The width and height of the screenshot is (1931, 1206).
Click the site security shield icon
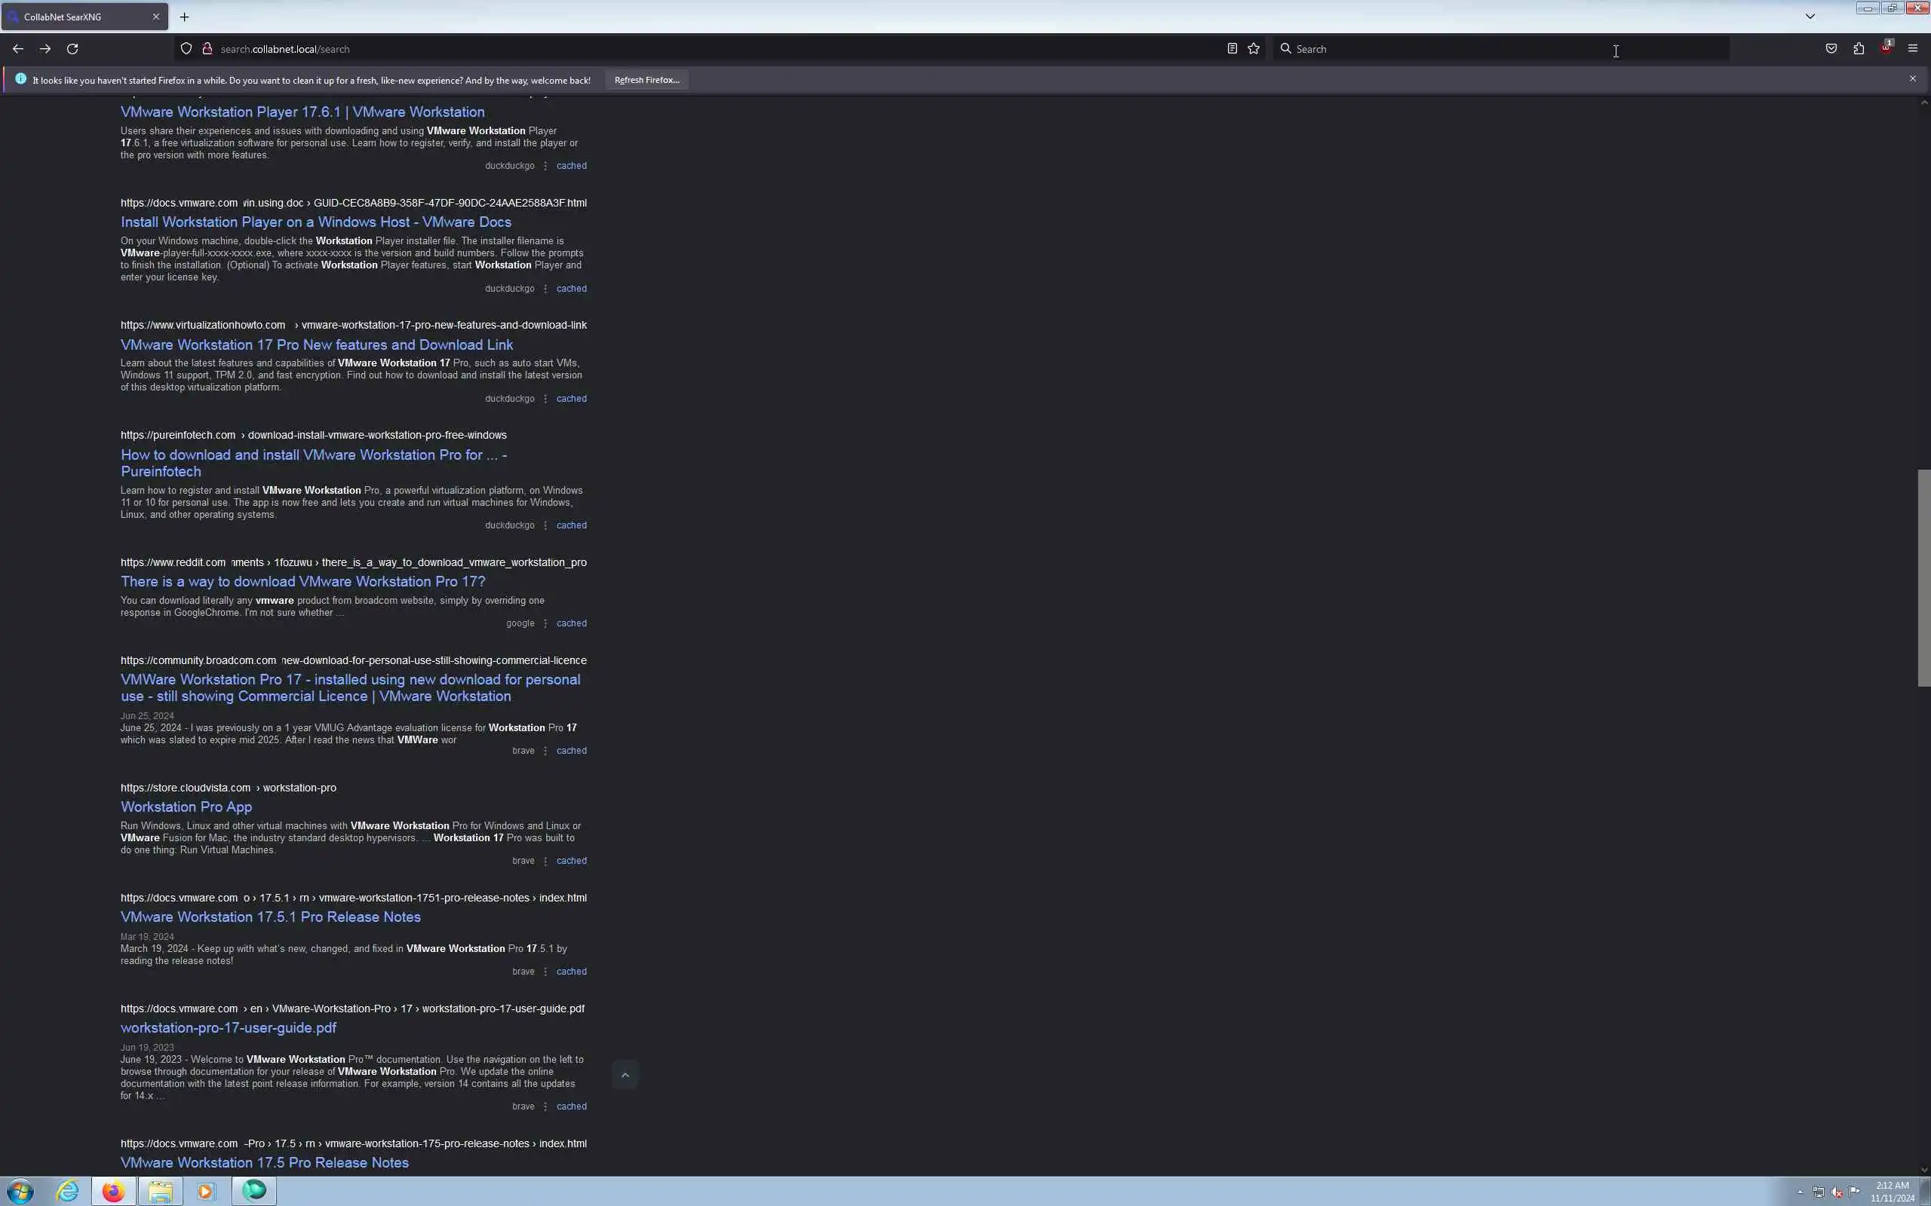[x=186, y=49]
